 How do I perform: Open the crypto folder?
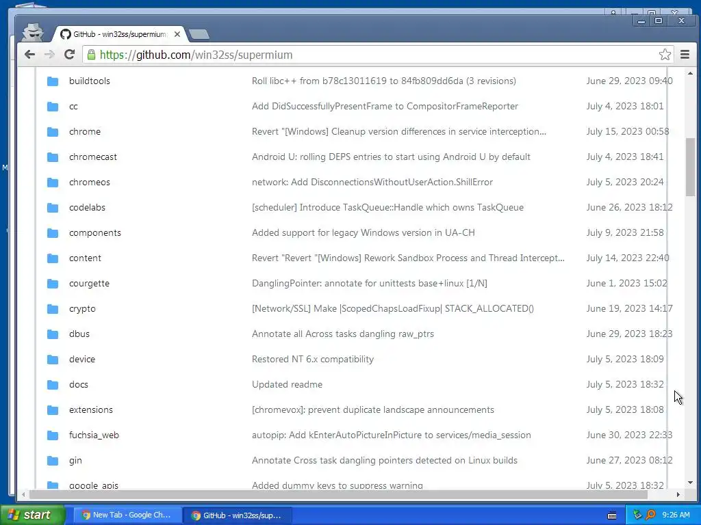click(82, 308)
